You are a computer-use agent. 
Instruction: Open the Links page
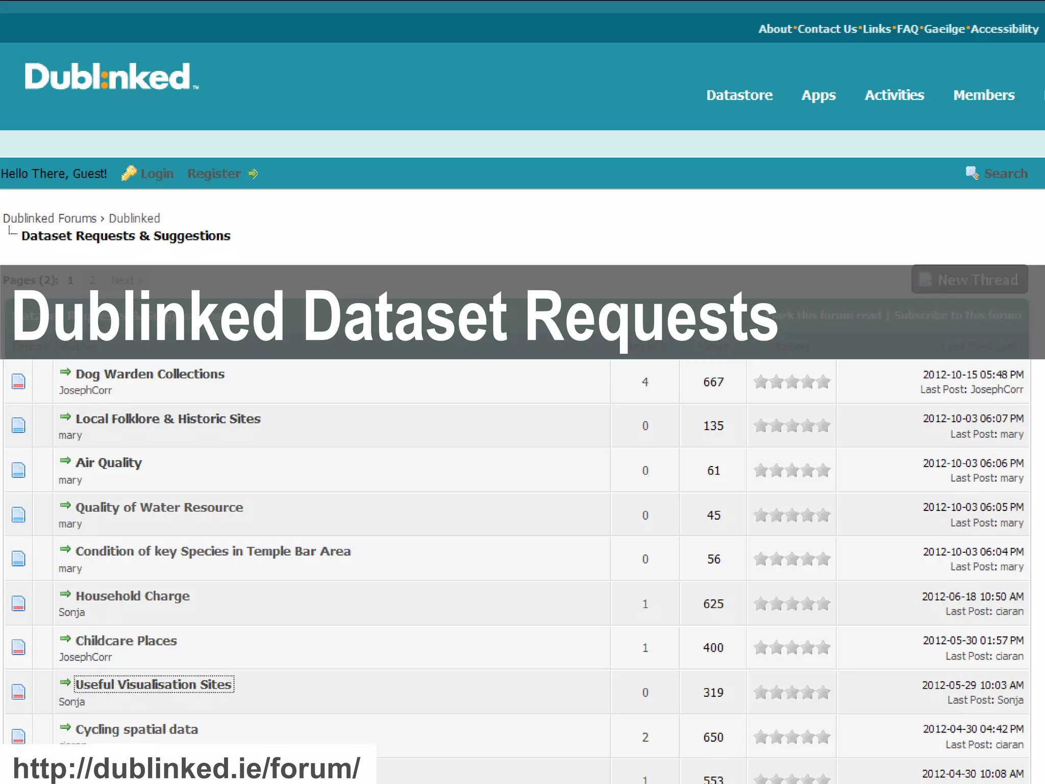point(877,29)
